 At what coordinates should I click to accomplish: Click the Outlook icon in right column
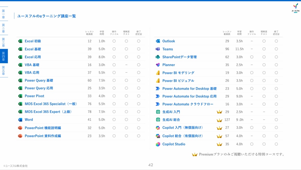158,41
